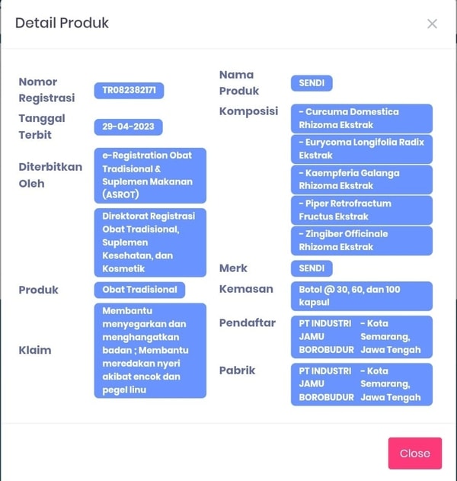Click the Pabrik company badge
Image resolution: width=457 pixels, height=481 pixels.
[361, 384]
